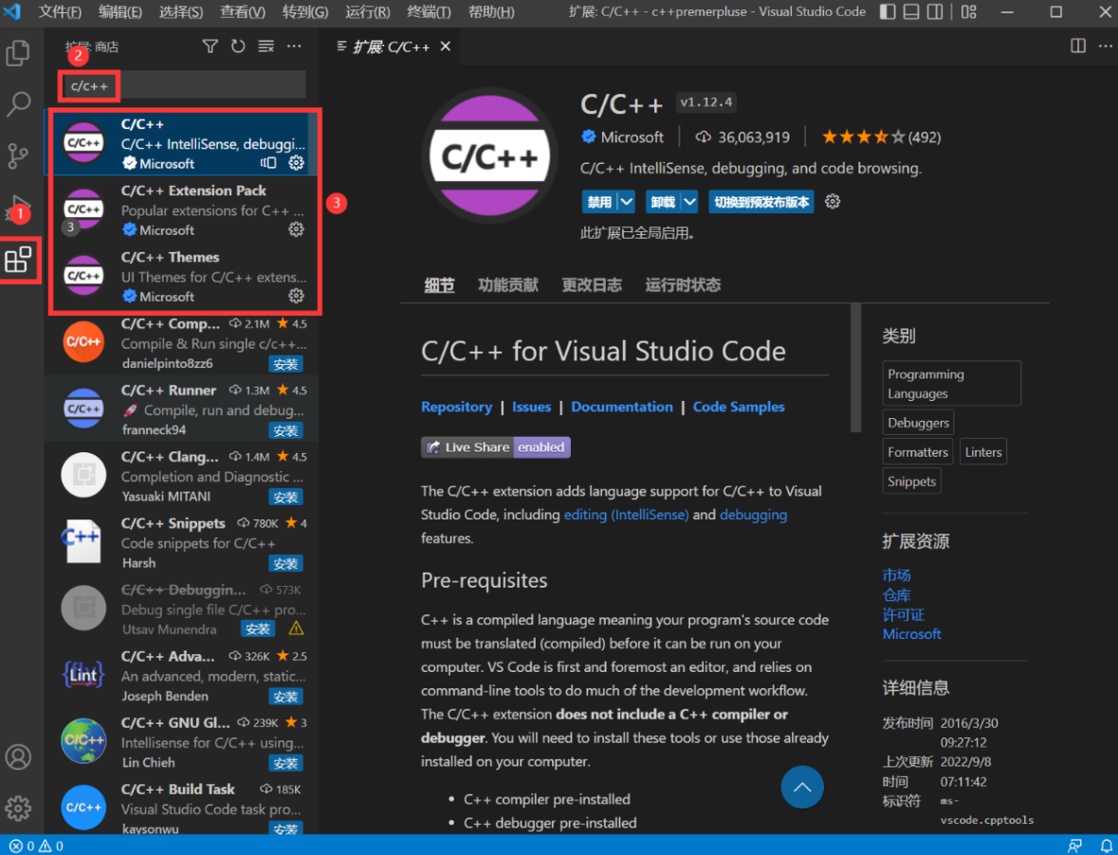This screenshot has height=855, width=1118.
Task: Open the Documentation link
Action: pyautogui.click(x=622, y=407)
